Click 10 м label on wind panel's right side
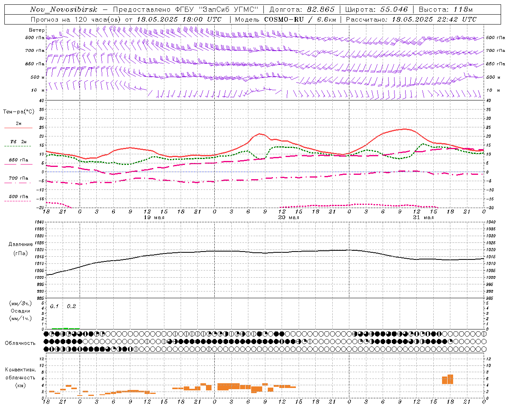The height and width of the screenshot is (405, 507). point(492,90)
